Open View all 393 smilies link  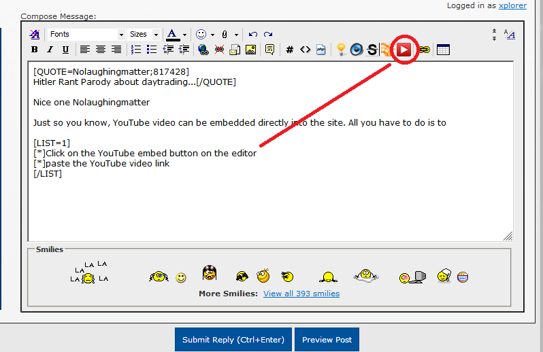(x=301, y=294)
